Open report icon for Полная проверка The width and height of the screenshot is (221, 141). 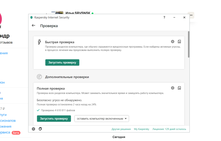coord(179,88)
